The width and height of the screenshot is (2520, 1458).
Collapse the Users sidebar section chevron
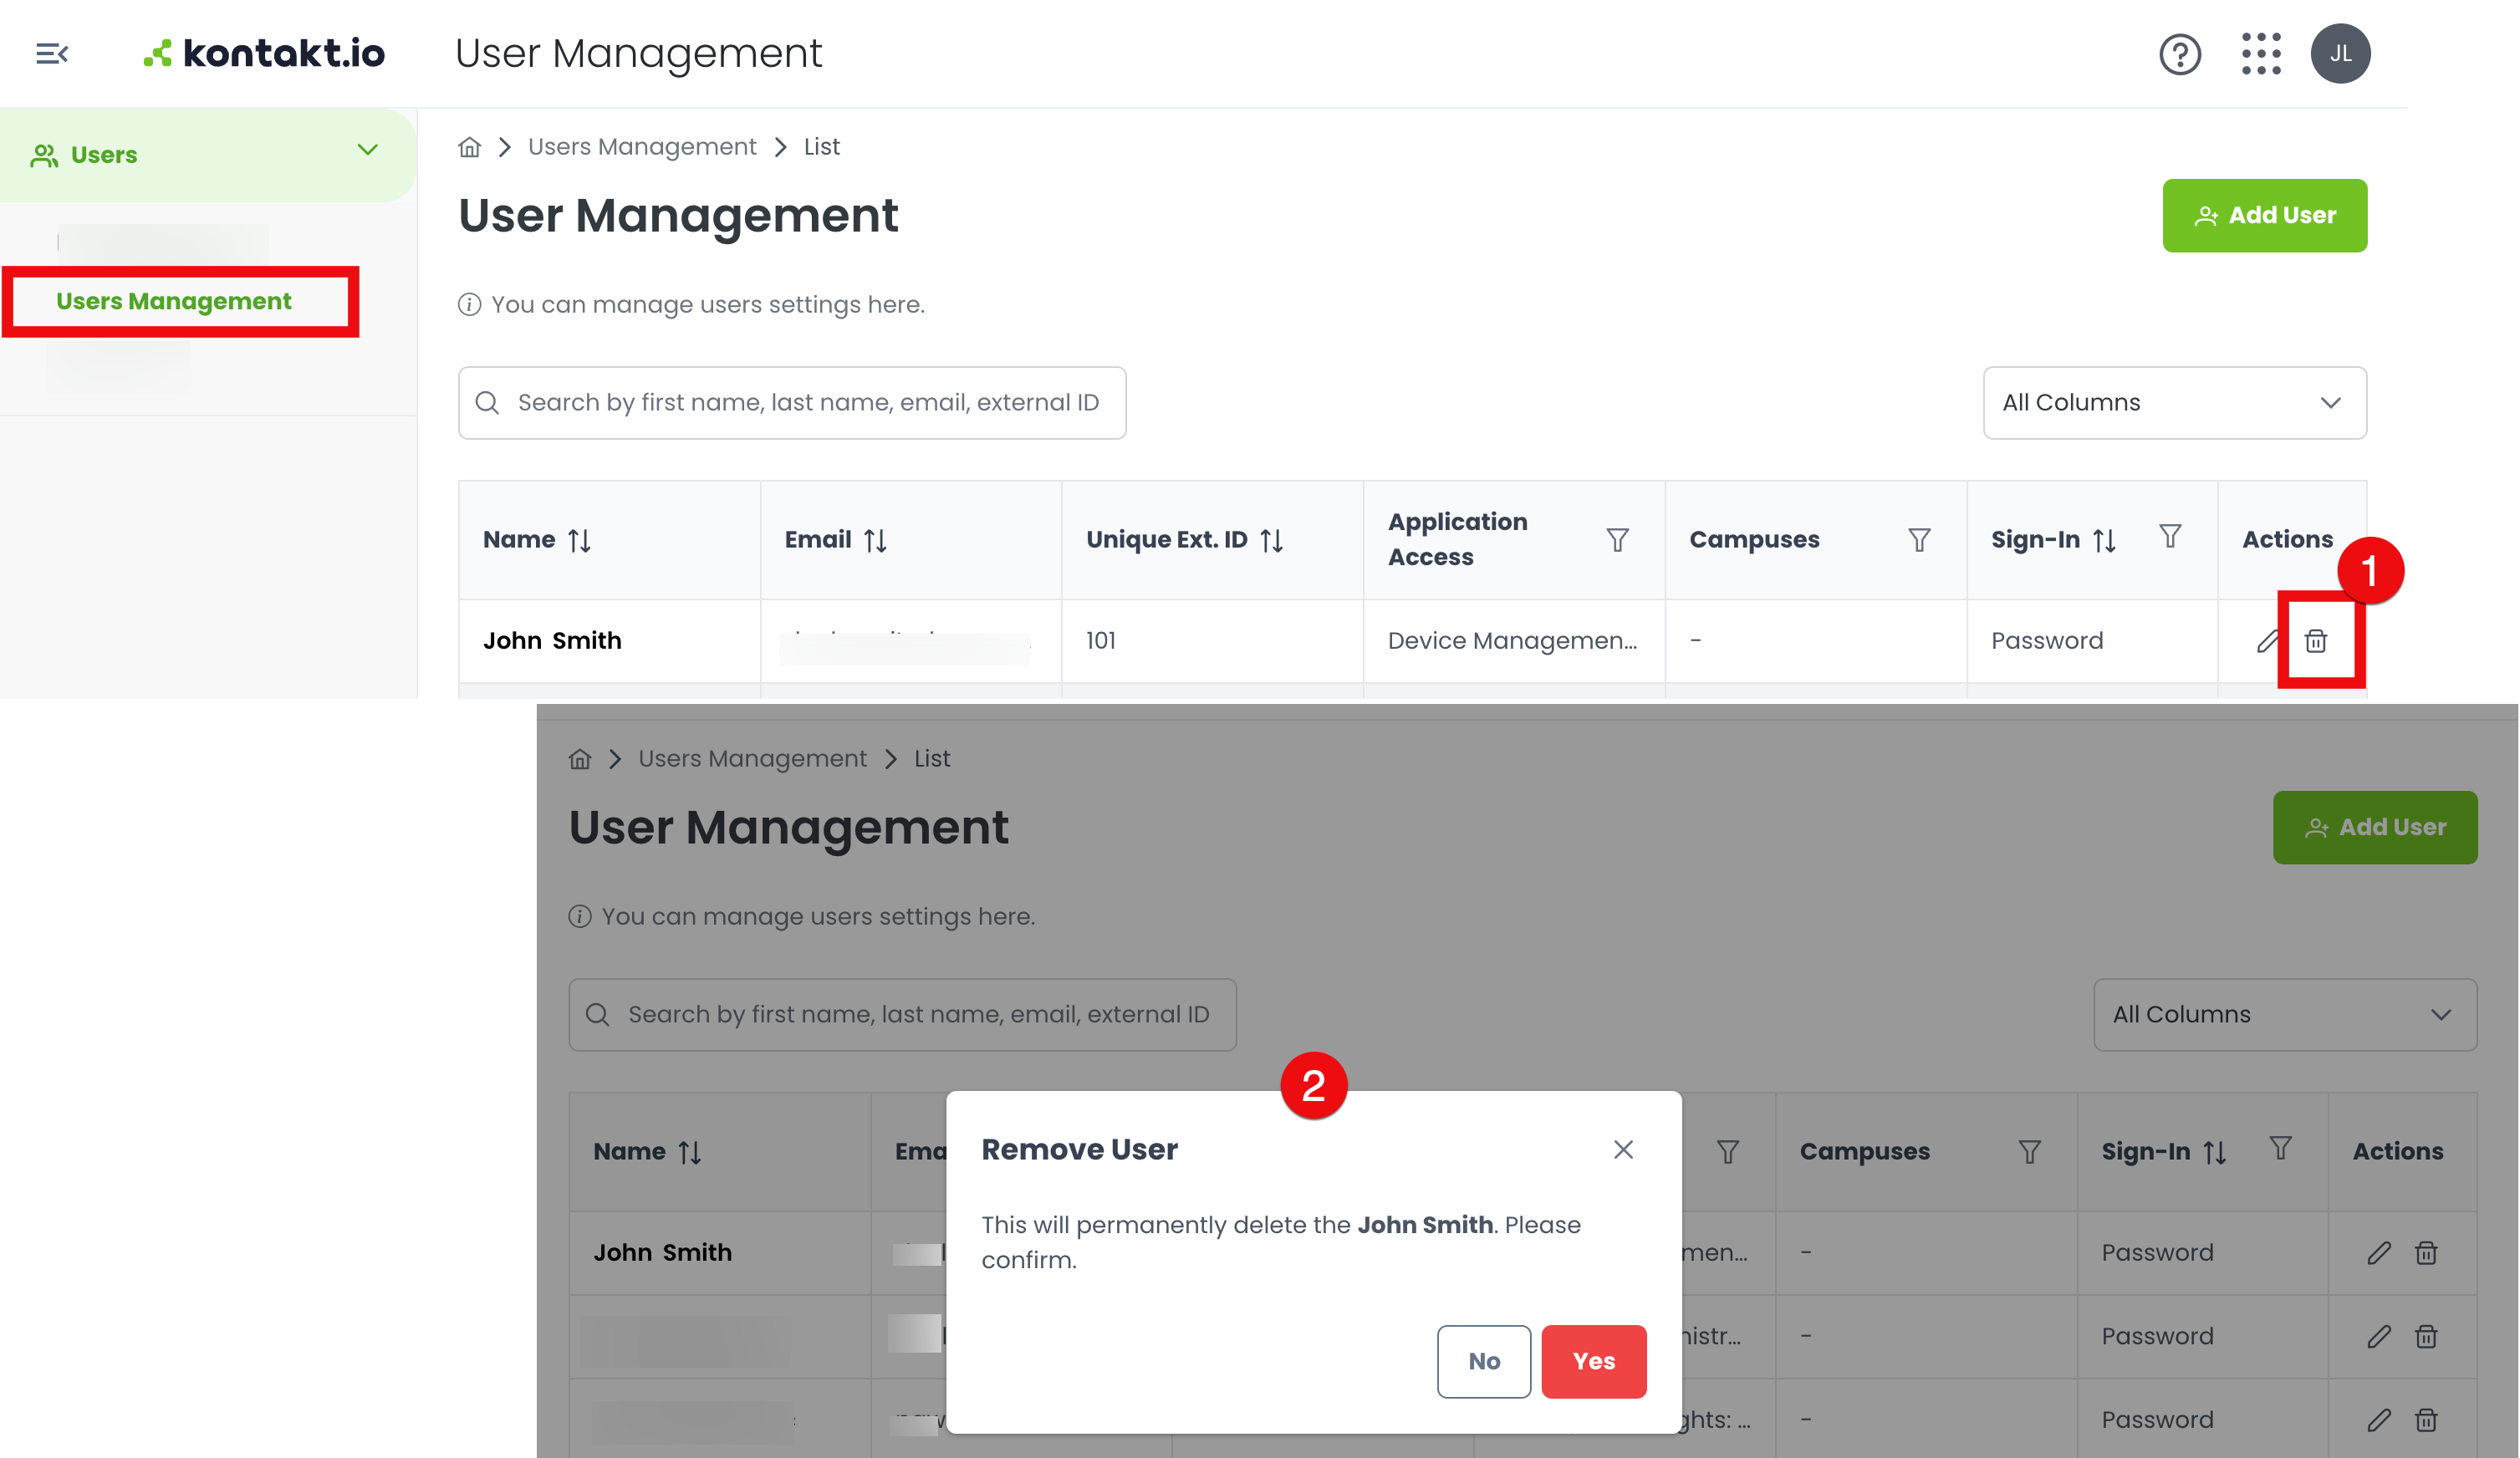click(x=367, y=150)
